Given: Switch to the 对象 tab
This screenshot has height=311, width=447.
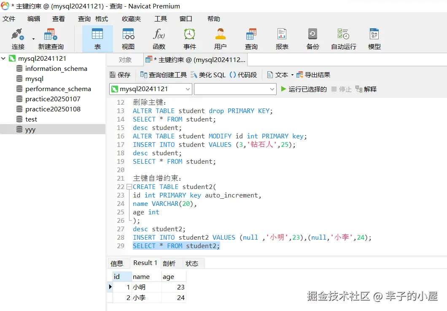Looking at the screenshot, I should coord(125,60).
